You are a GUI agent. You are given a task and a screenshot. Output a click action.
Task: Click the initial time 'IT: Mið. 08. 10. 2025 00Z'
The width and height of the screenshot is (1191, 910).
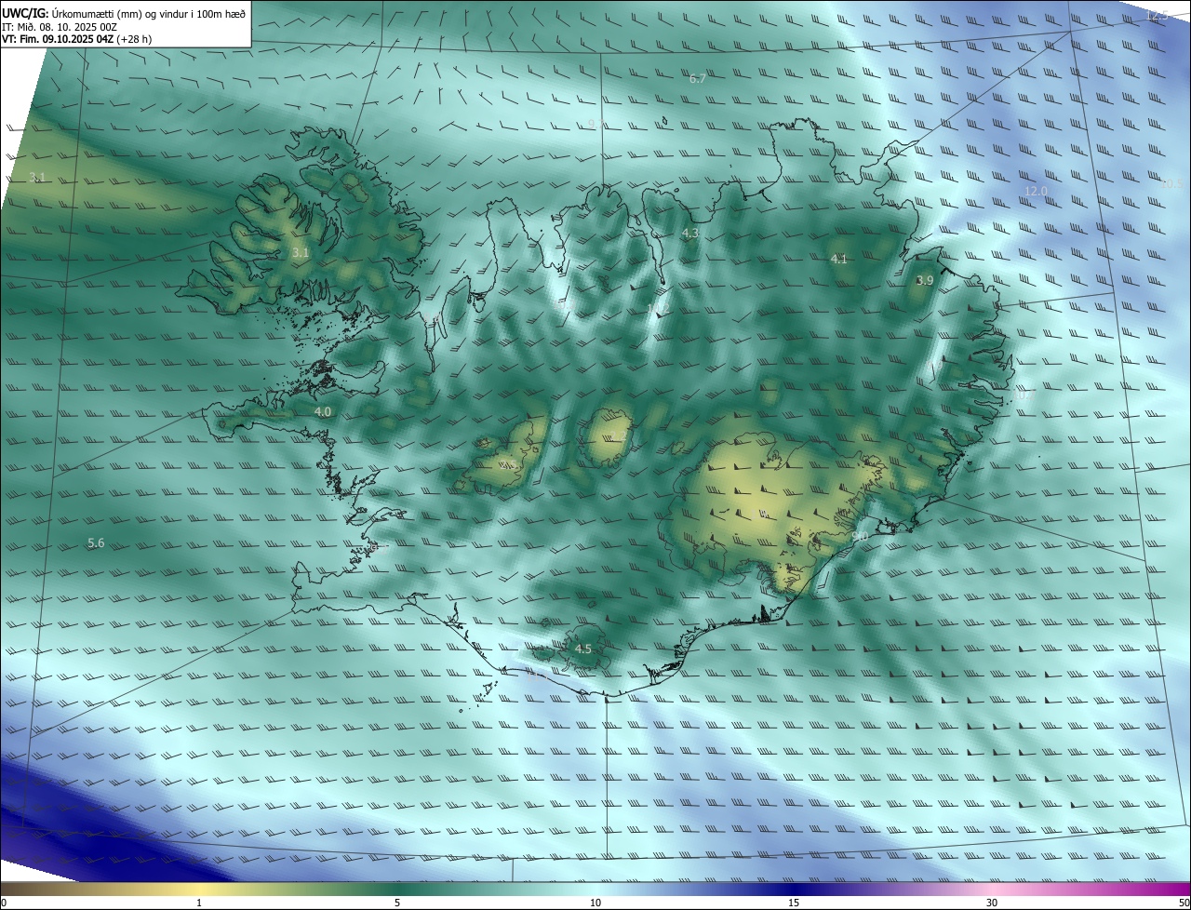(59, 27)
